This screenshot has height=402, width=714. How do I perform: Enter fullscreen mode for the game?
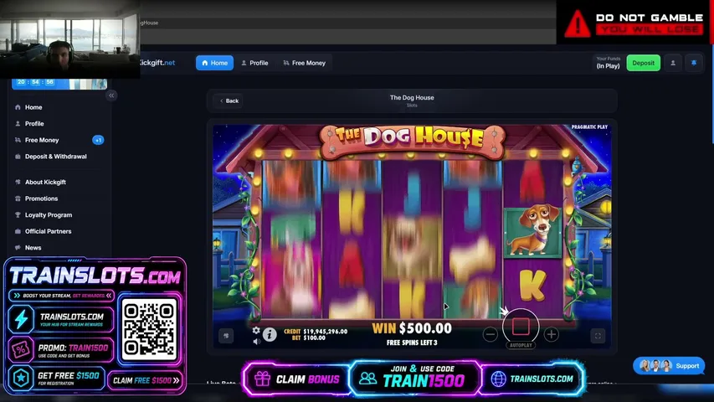pyautogui.click(x=598, y=336)
